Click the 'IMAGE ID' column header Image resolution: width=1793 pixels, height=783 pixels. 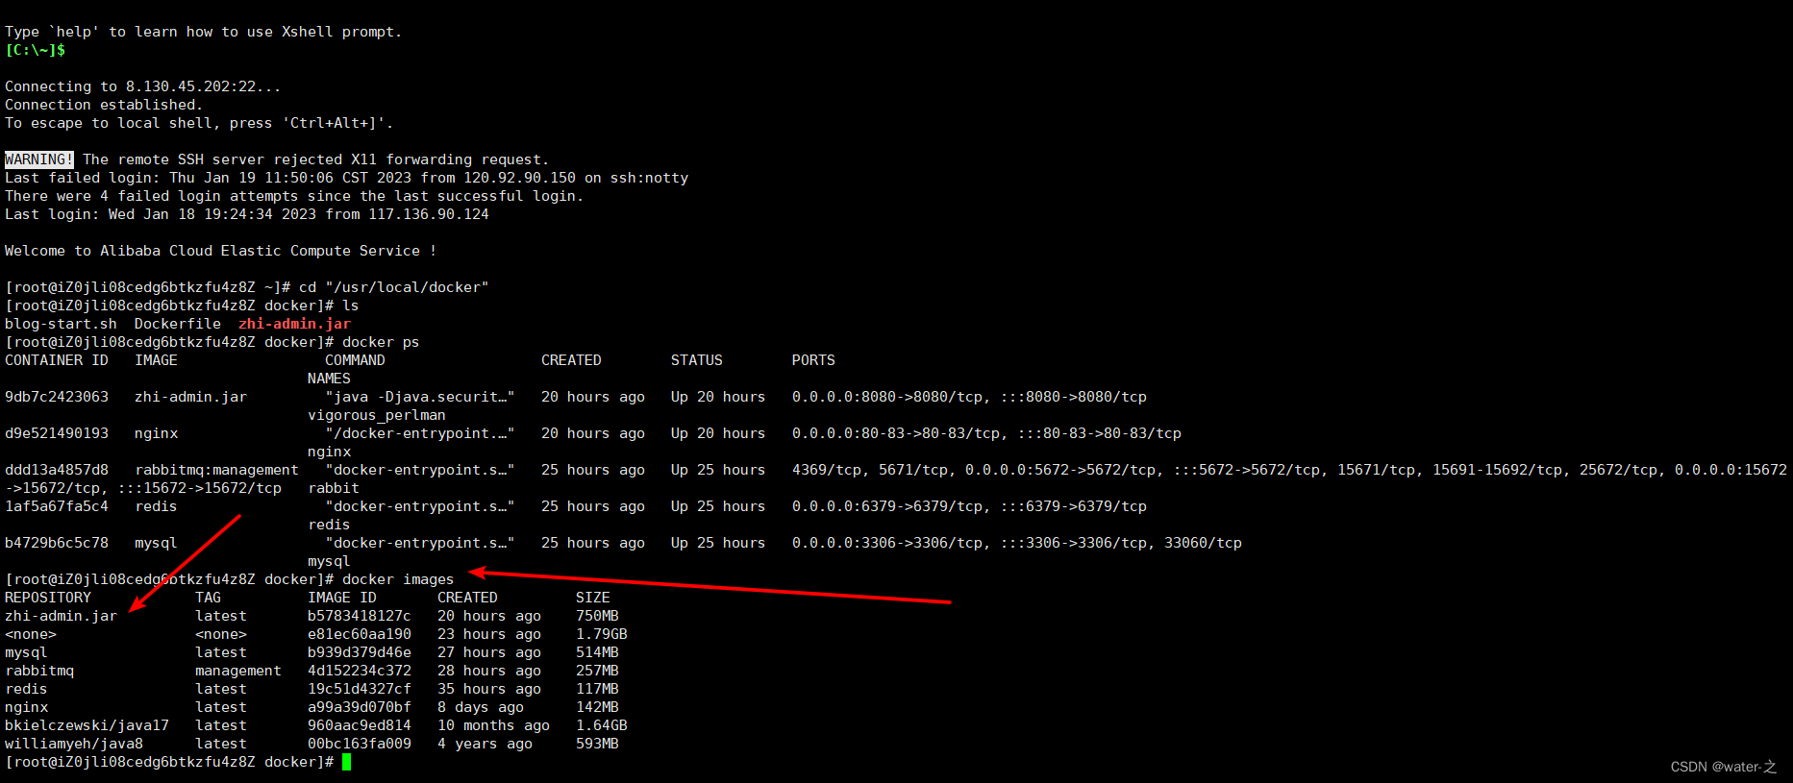click(342, 598)
